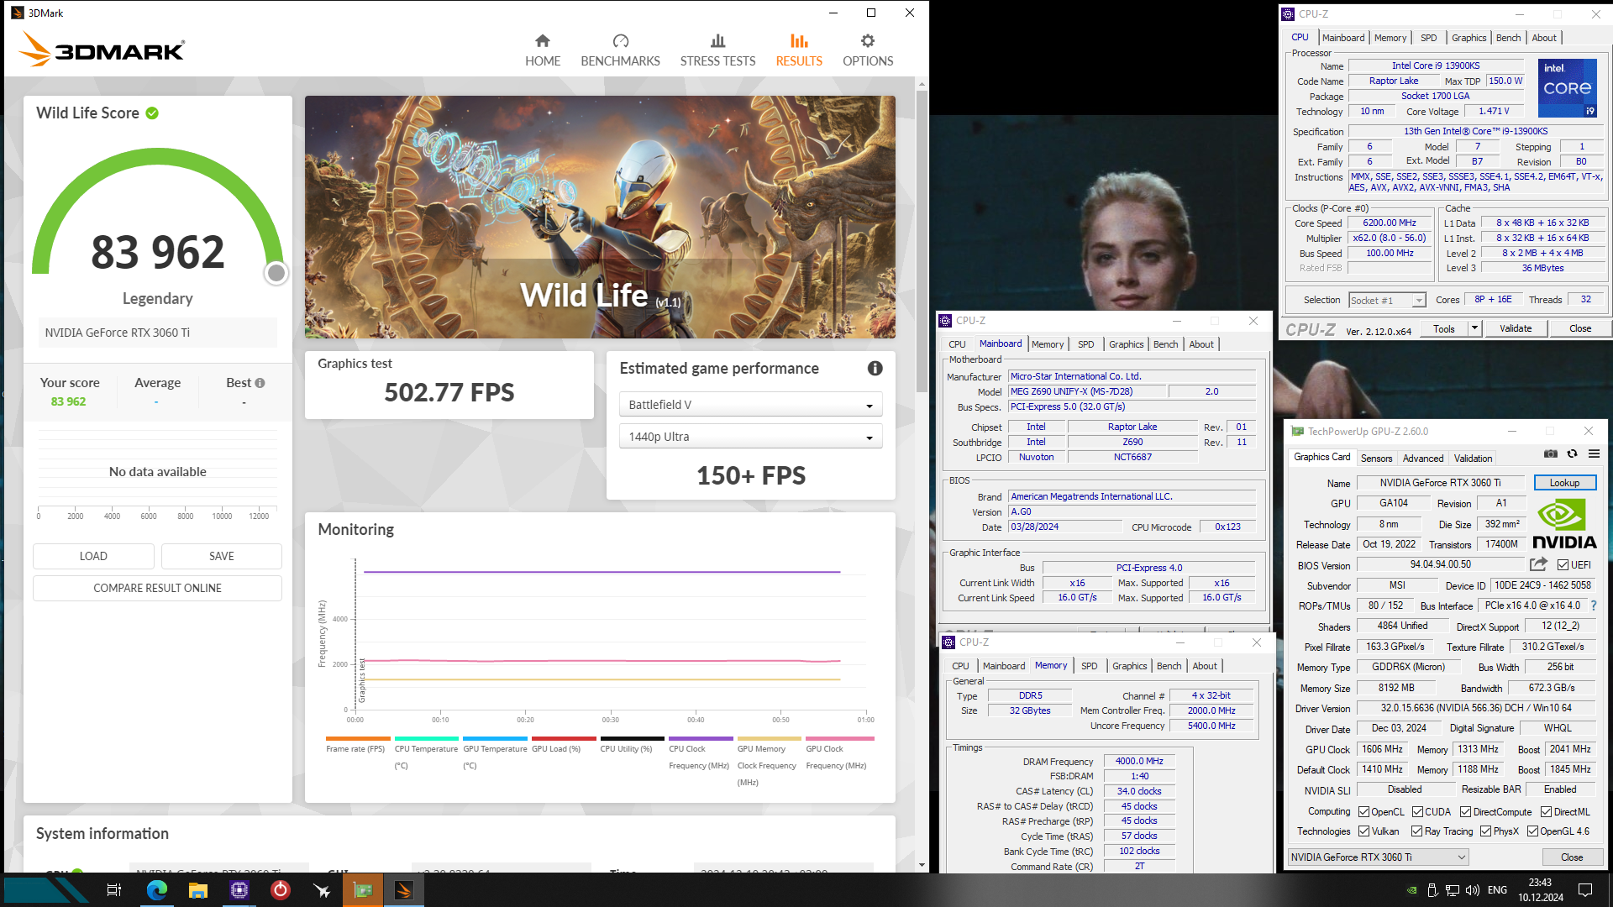
Task: Open the GPU selection dropdown in GPU-Z
Action: pos(1378,857)
